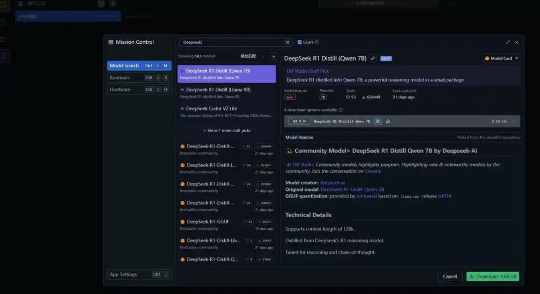Open the bartowski quantization link

(367, 196)
